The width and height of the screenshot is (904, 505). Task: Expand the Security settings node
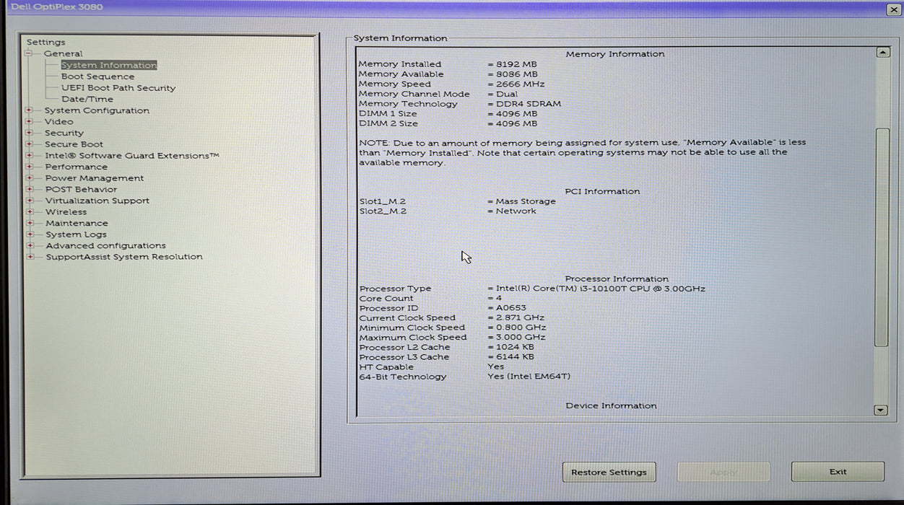coord(29,133)
